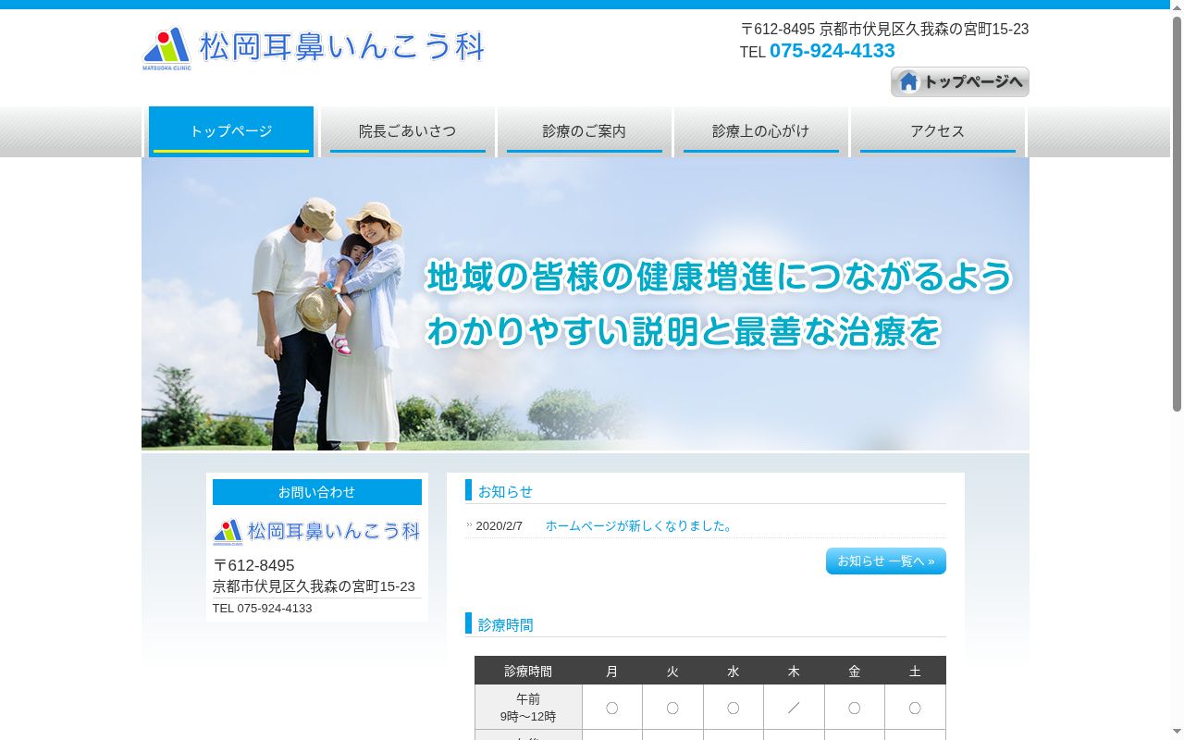Click the Matsuoka Clinic header logo

pos(314,48)
